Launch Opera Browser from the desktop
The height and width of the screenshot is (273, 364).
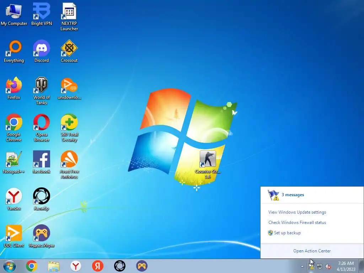[42, 128]
